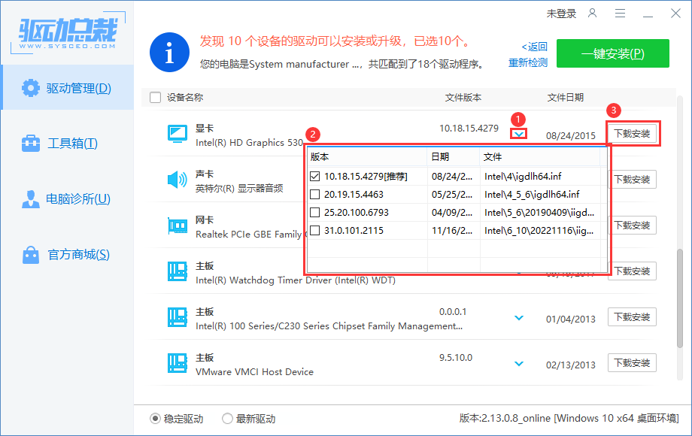The height and width of the screenshot is (436, 692).
Task: Click the 声卡 speaker icon
Action: [178, 180]
